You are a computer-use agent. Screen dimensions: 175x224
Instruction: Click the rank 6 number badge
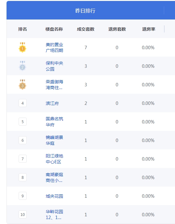[x=23, y=140]
